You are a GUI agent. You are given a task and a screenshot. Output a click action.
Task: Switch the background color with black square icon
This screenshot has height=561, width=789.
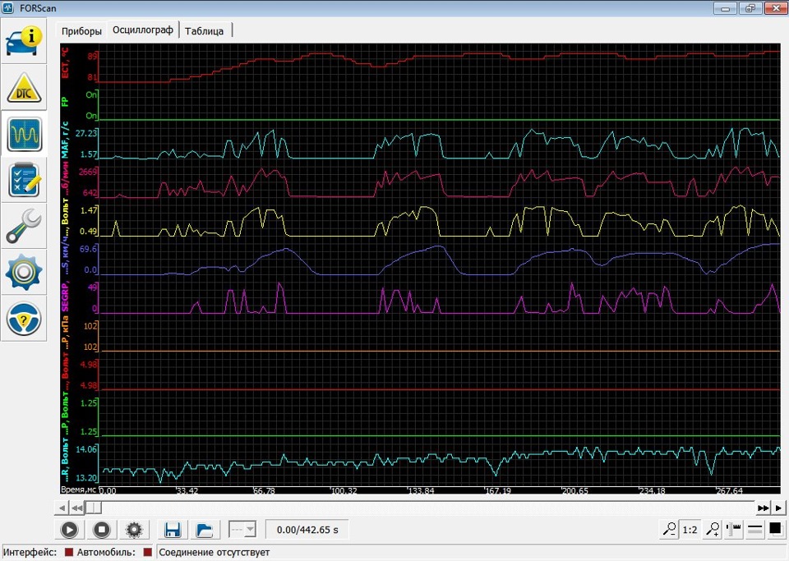[x=775, y=529]
